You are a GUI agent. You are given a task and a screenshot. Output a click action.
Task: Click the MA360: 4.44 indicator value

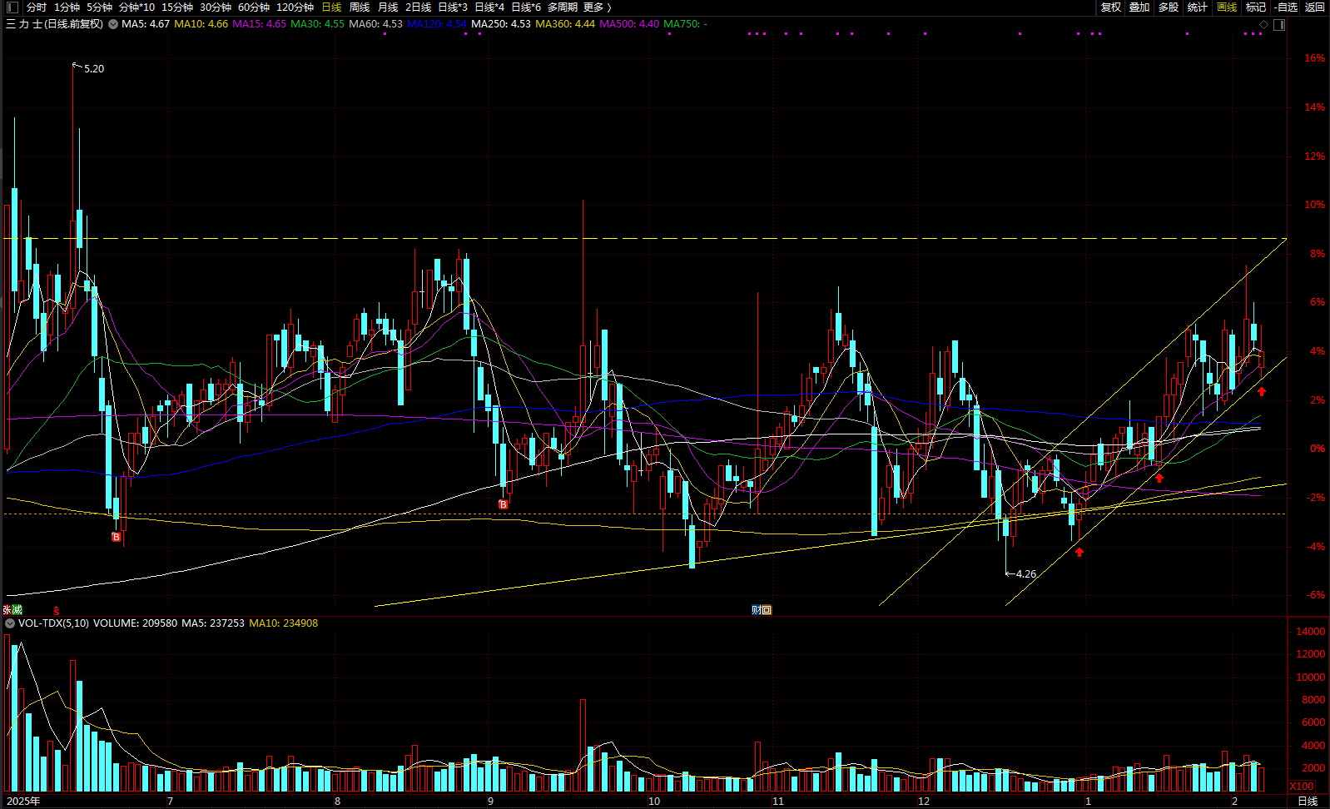pos(565,24)
